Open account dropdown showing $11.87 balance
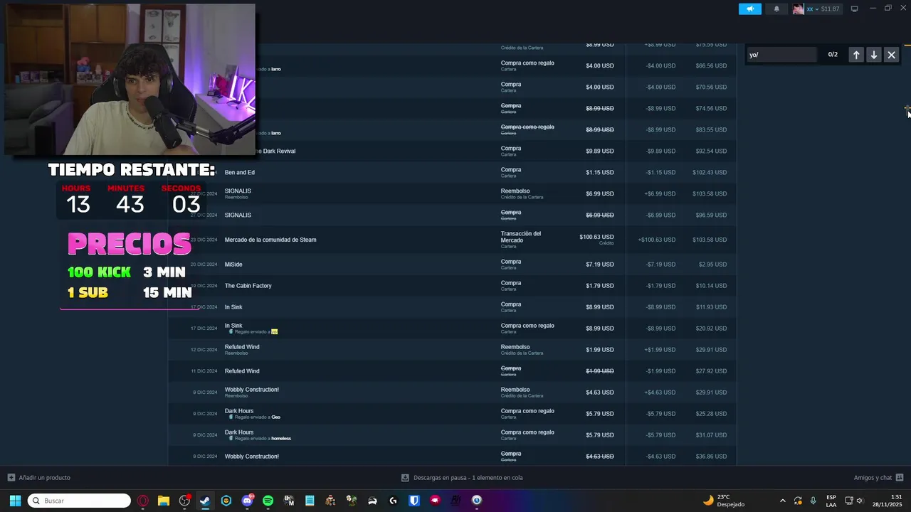This screenshot has width=911, height=512. coord(823,9)
